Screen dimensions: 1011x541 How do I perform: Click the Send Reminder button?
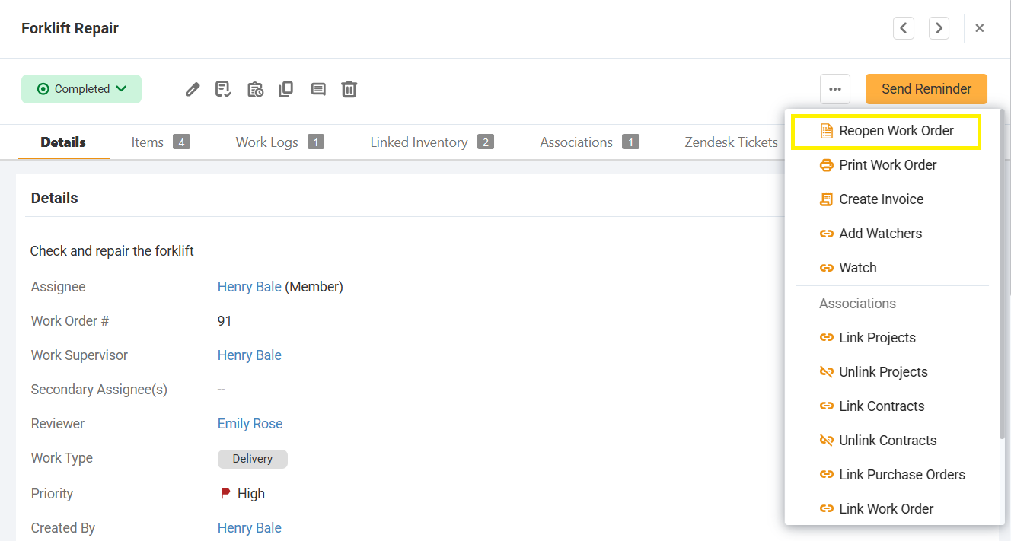[926, 89]
